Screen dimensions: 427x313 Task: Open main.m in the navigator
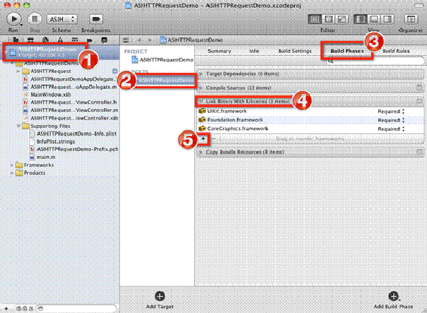pyautogui.click(x=42, y=158)
